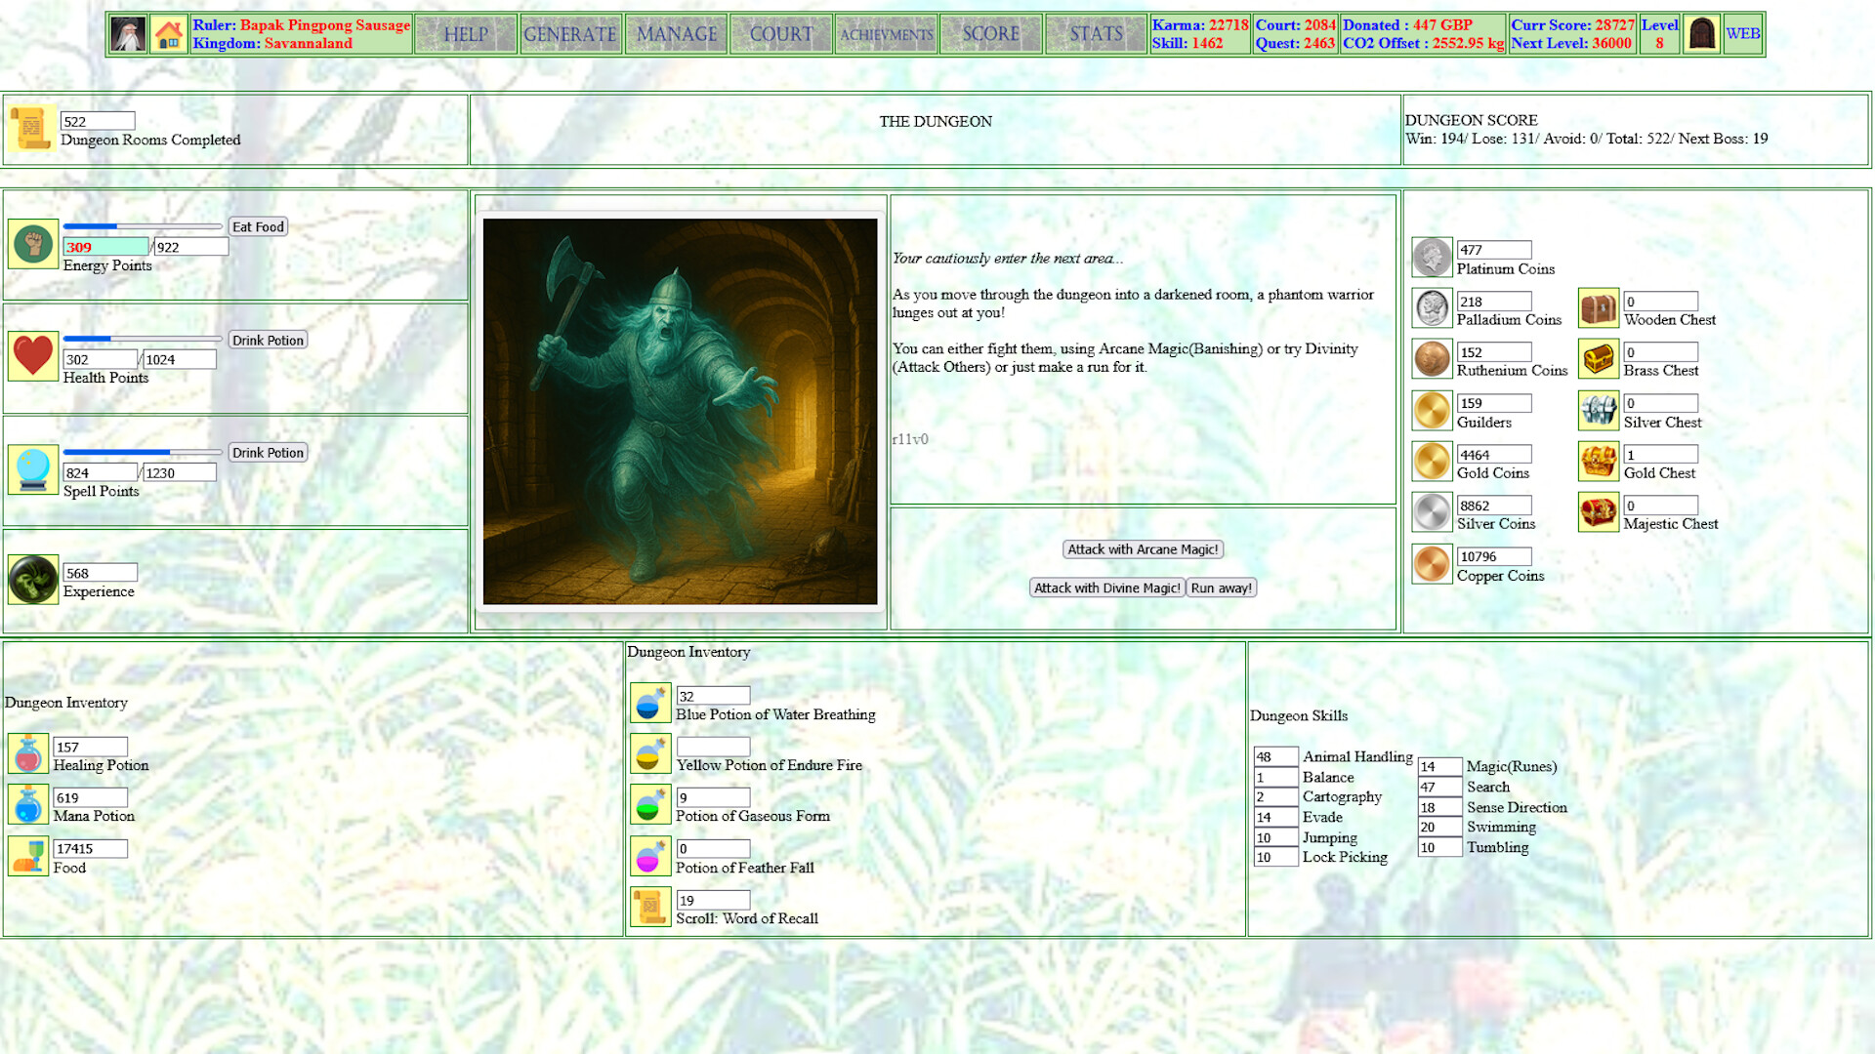
Task: Click Drink Potion next to Spell Points
Action: (268, 453)
